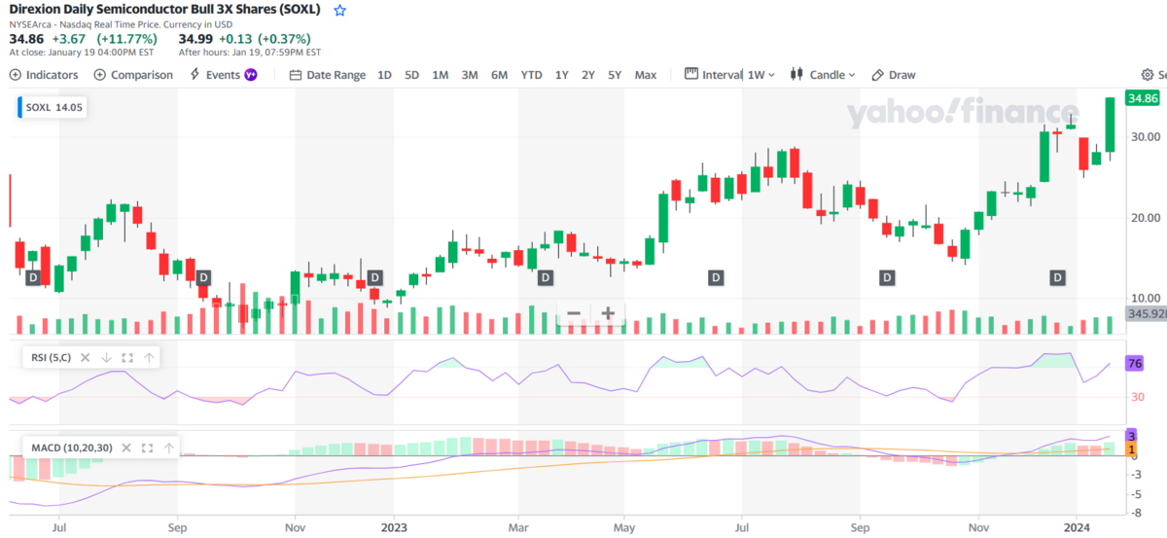Viewport: 1167px width, 538px height.
Task: Add SOXL to watchlist with the star icon
Action: point(339,11)
